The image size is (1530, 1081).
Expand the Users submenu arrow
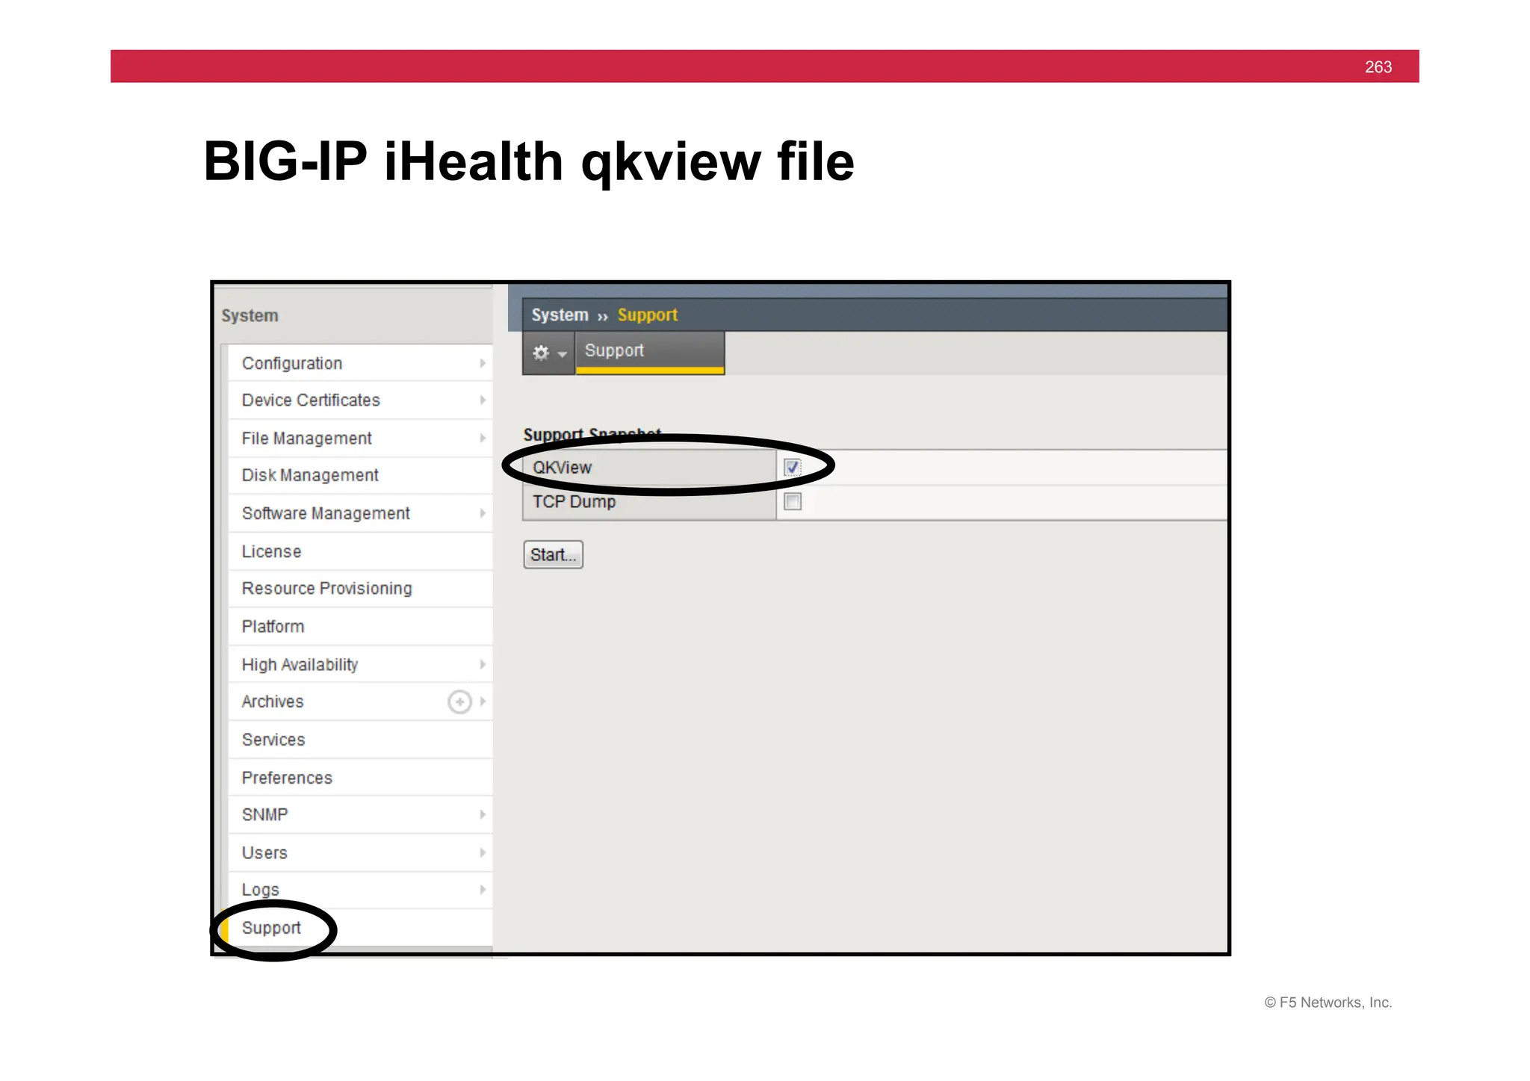pyautogui.click(x=483, y=852)
